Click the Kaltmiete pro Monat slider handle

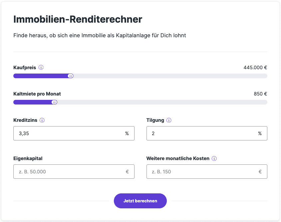click(x=54, y=103)
